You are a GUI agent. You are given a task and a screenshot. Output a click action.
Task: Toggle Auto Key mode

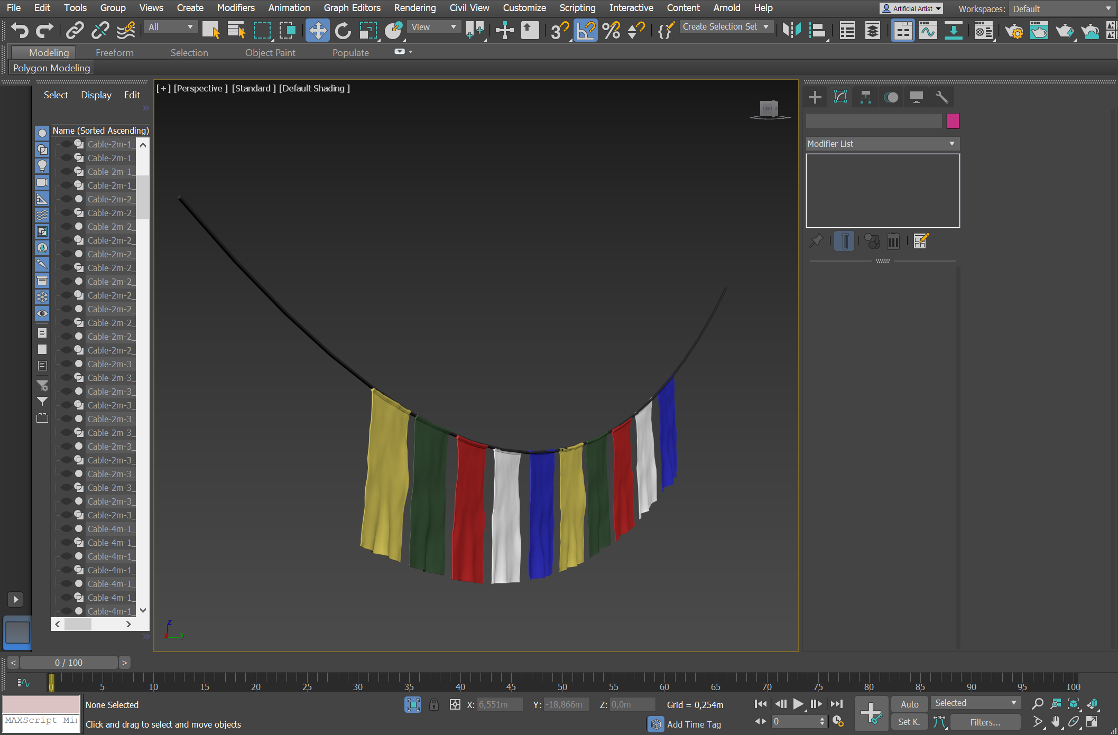909,704
